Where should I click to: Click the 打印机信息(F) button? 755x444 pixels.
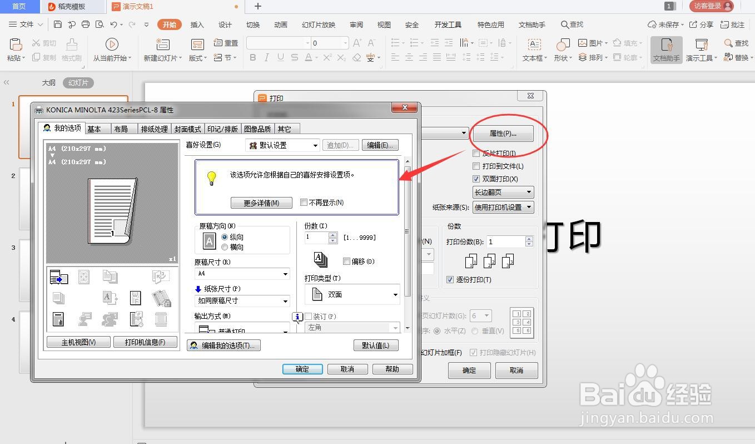[146, 341]
